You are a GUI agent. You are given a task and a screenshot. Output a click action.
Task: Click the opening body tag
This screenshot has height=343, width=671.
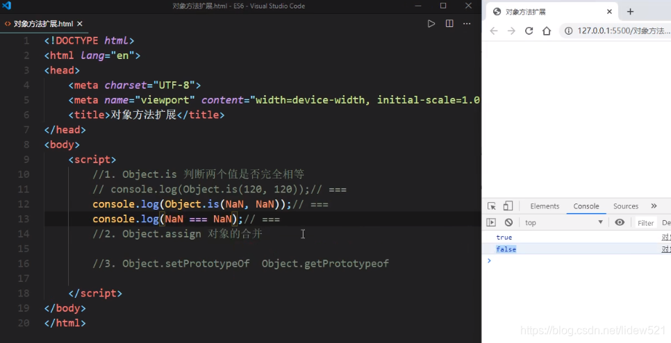62,144
